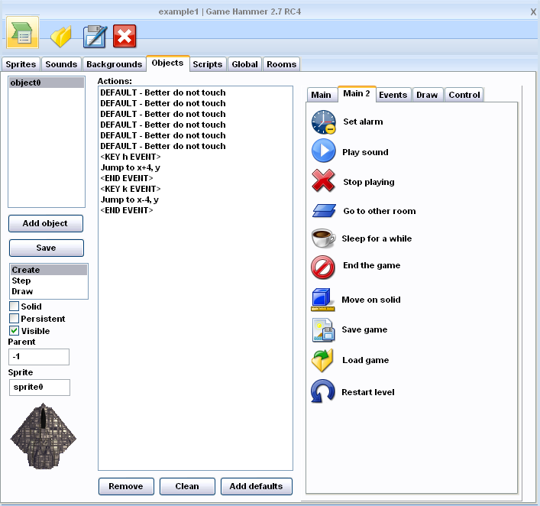Click the Set alarm clock icon
This screenshot has width=540, height=506.
coord(323,122)
